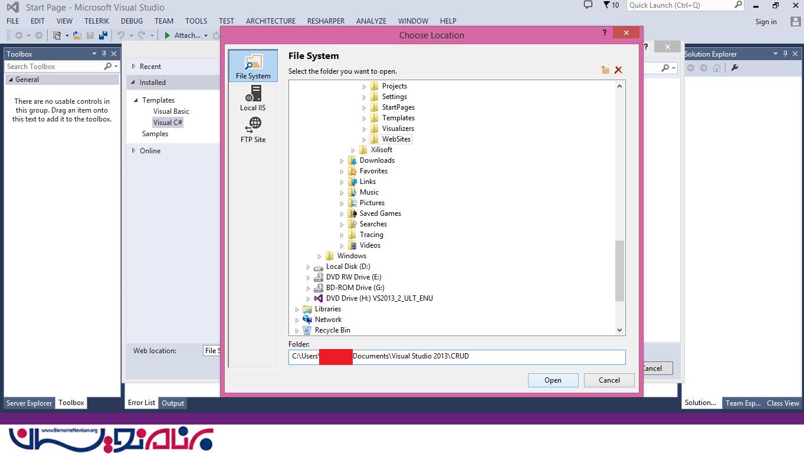Select File System location icon
This screenshot has width=804, height=454.
click(x=253, y=65)
